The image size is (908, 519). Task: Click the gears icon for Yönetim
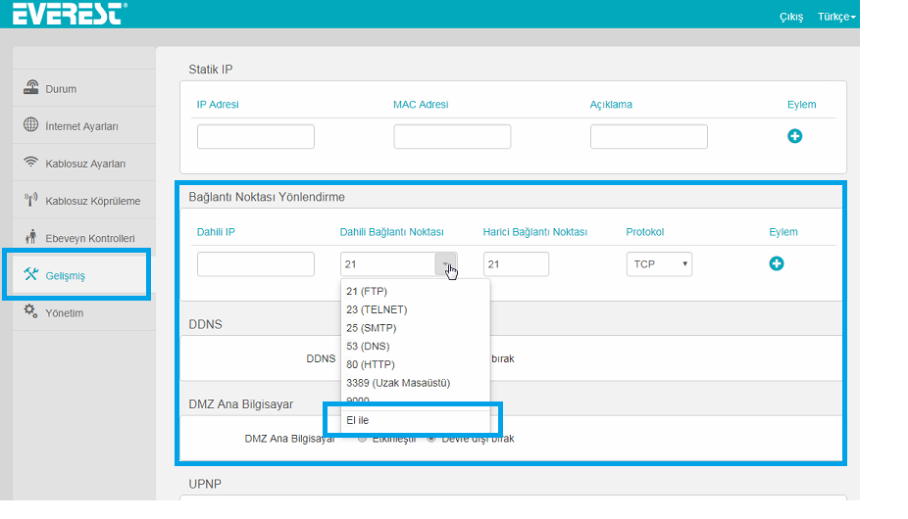pyautogui.click(x=30, y=311)
